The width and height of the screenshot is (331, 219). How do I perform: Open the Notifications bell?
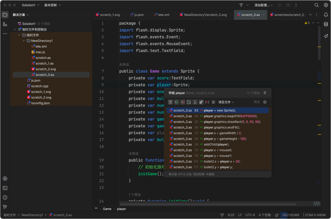326,15
